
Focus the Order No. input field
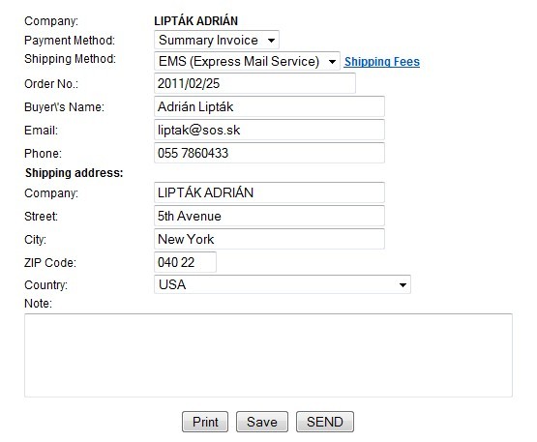(254, 83)
